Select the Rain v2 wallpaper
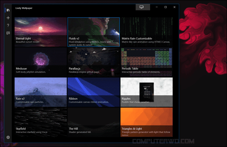Image resolution: width=227 pixels, height=147 pixels. tap(41, 92)
